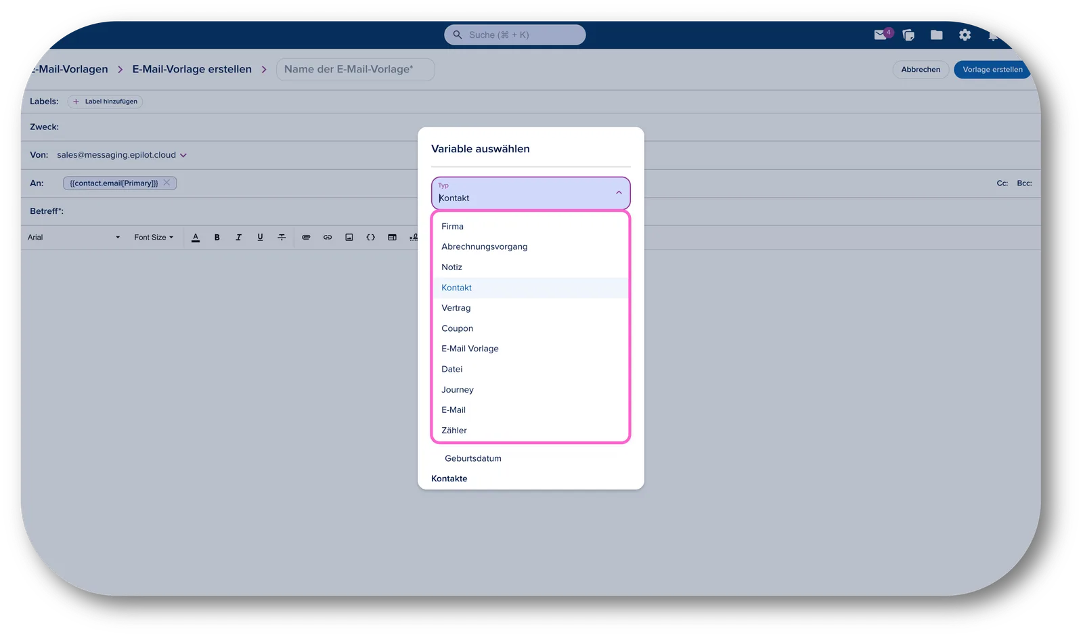This screenshot has height=637, width=1083.
Task: Open the folder icon in top bar
Action: tap(937, 35)
